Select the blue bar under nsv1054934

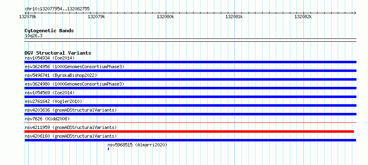[190, 62]
